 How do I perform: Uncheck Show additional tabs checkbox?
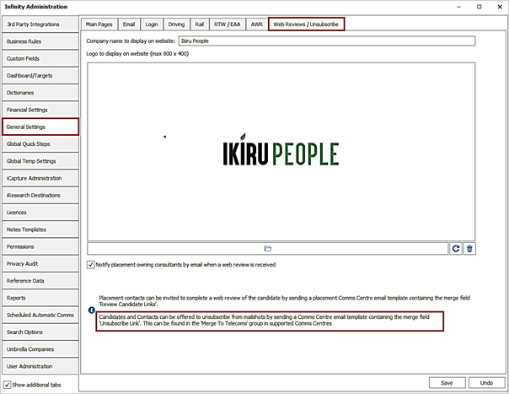click(x=8, y=385)
